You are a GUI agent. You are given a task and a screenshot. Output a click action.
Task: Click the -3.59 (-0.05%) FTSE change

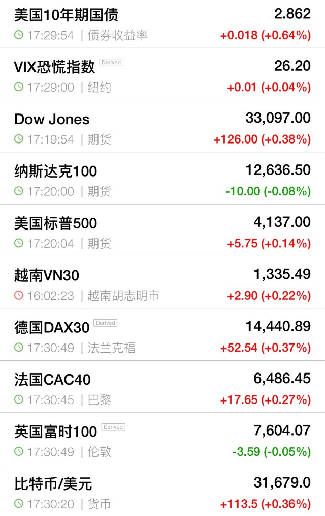tap(271, 452)
